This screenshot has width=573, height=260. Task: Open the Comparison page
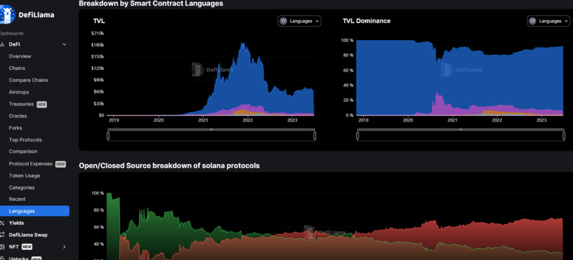[23, 151]
